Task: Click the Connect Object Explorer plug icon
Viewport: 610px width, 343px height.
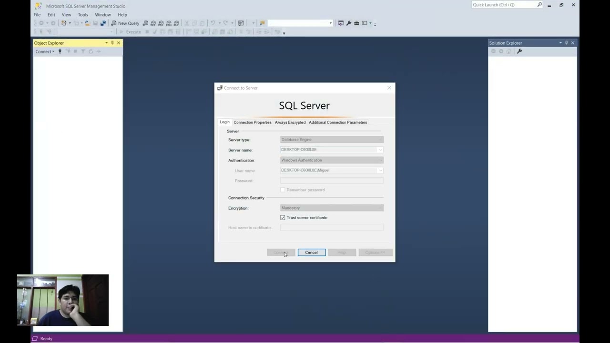Action: pos(60,51)
